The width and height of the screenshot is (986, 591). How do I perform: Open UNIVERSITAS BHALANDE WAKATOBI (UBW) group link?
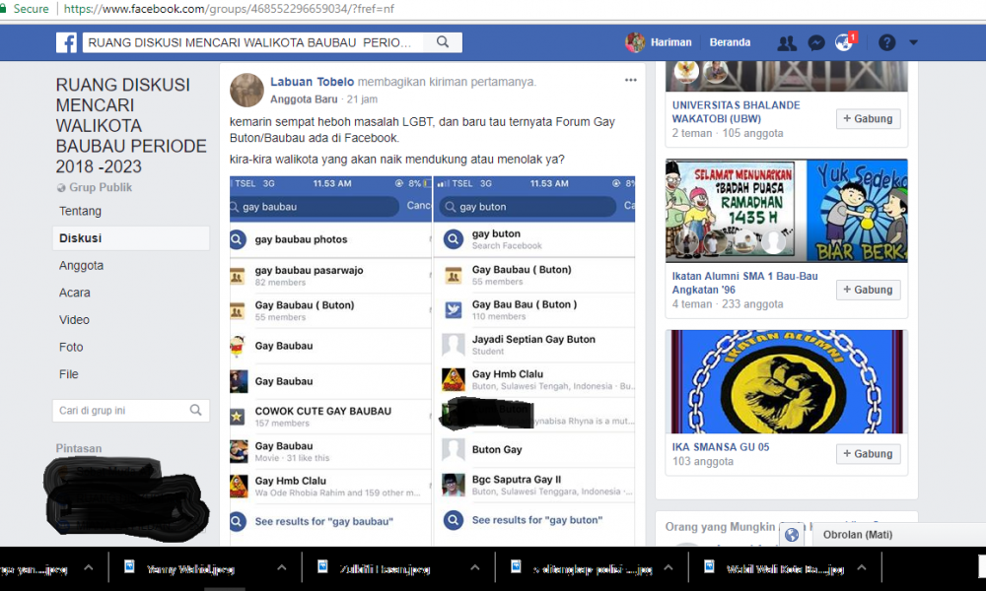coord(737,111)
